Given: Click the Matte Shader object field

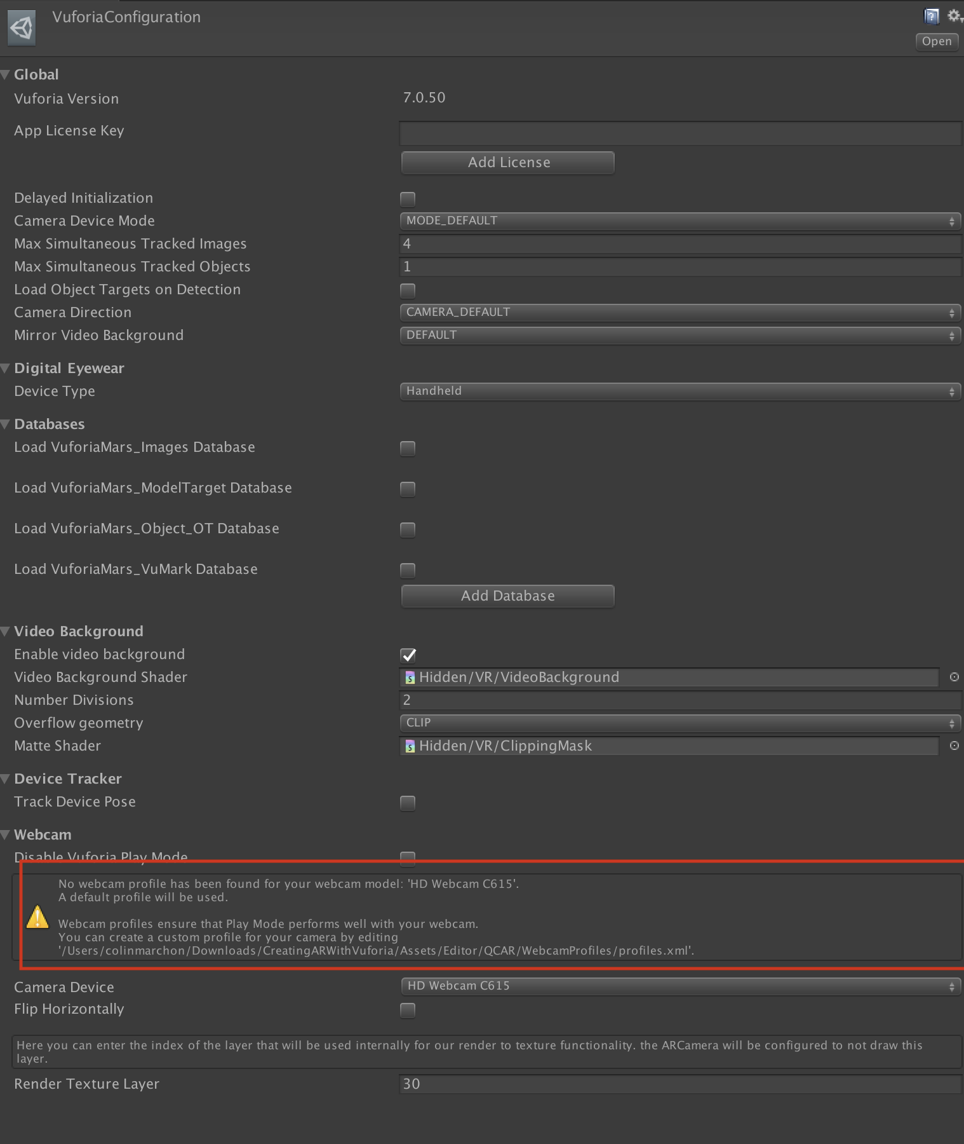Looking at the screenshot, I should pyautogui.click(x=669, y=746).
